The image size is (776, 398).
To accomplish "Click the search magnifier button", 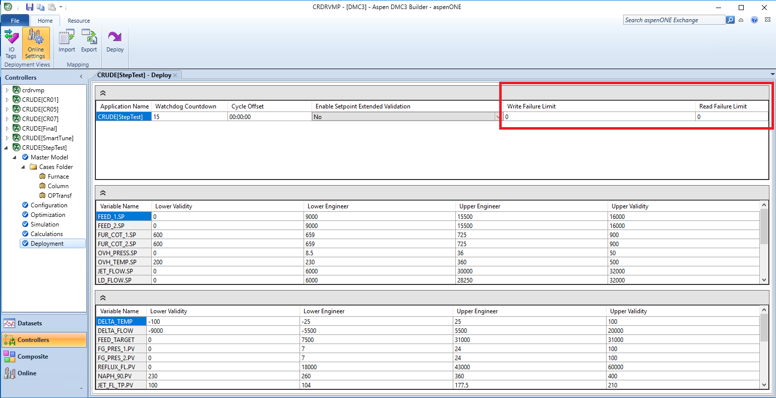I will 730,20.
